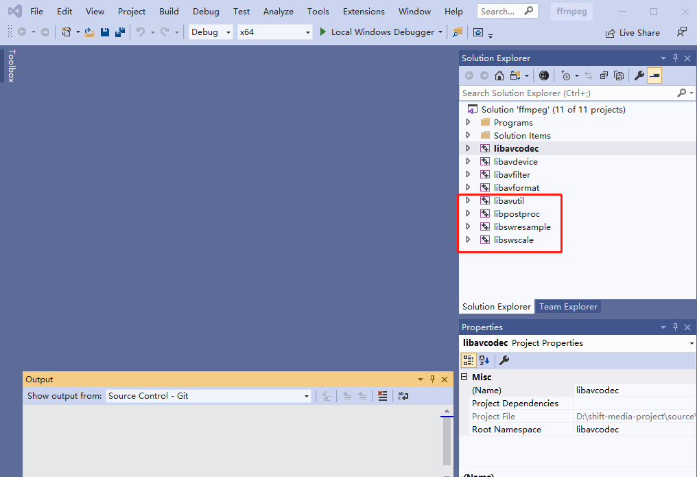Viewport: 697px width, 477px height.
Task: Click the Save All toolbar icon
Action: [120, 32]
